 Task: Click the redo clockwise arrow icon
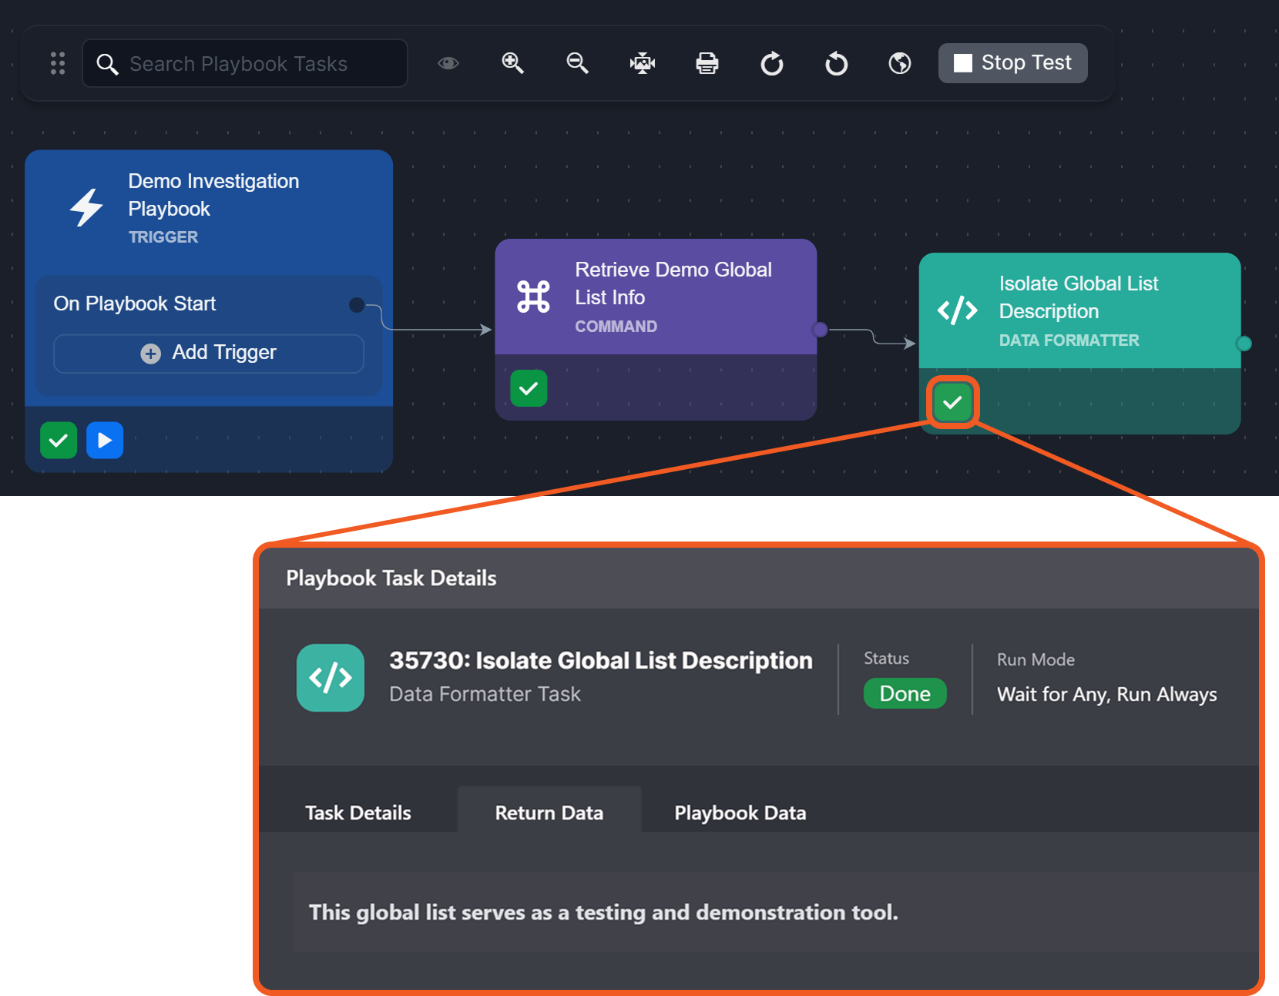point(771,63)
